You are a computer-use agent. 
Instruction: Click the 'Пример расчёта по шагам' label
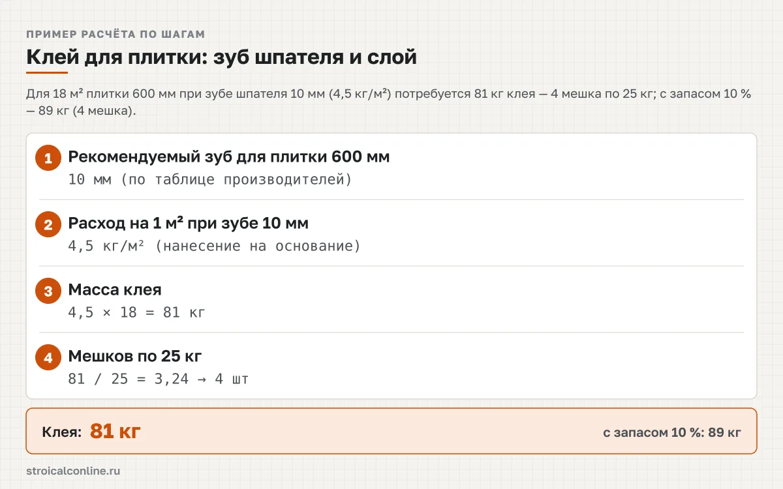click(x=115, y=34)
